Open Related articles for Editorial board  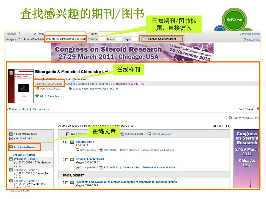(128, 150)
